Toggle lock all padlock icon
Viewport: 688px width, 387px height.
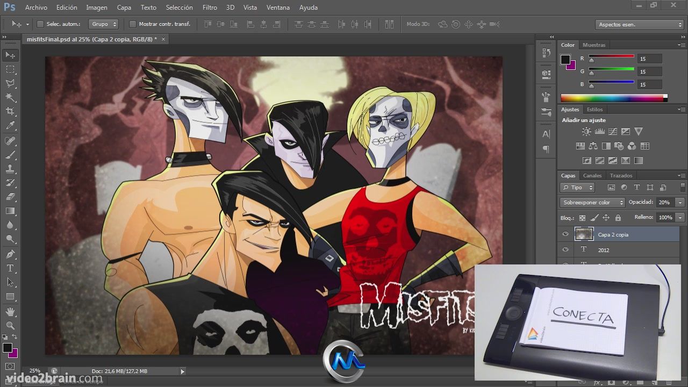[x=618, y=218]
